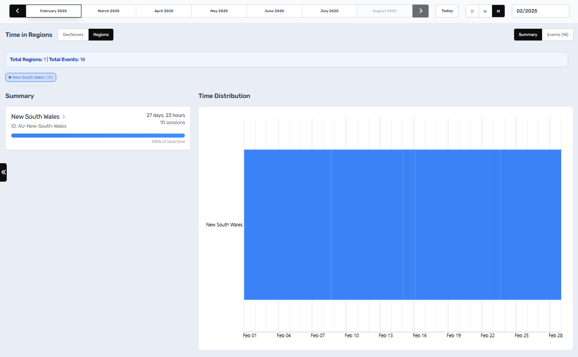578x357 pixels.
Task: Jump to Today
Action: point(447,11)
